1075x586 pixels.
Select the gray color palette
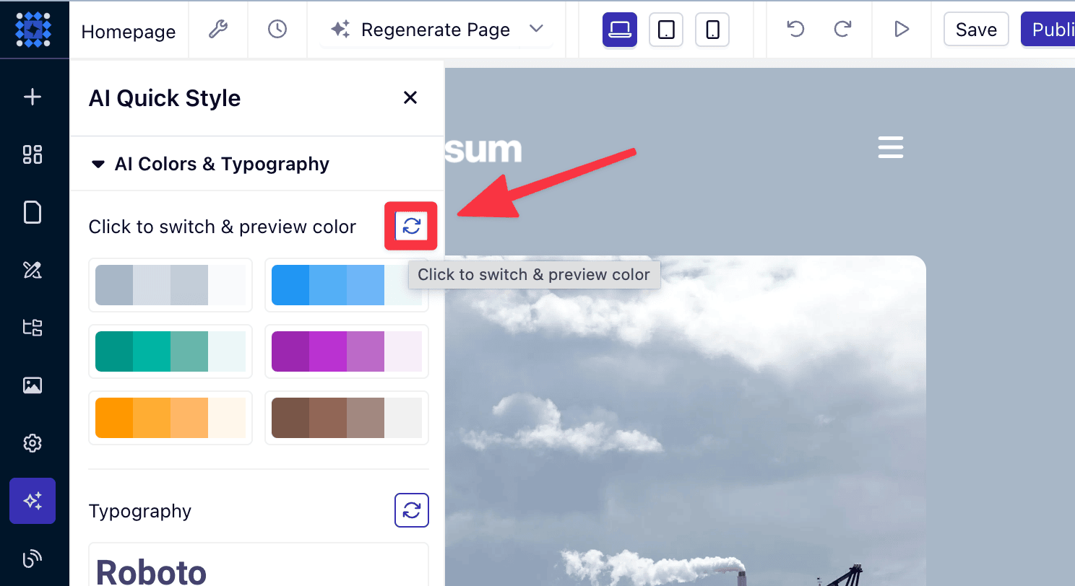[x=170, y=285]
